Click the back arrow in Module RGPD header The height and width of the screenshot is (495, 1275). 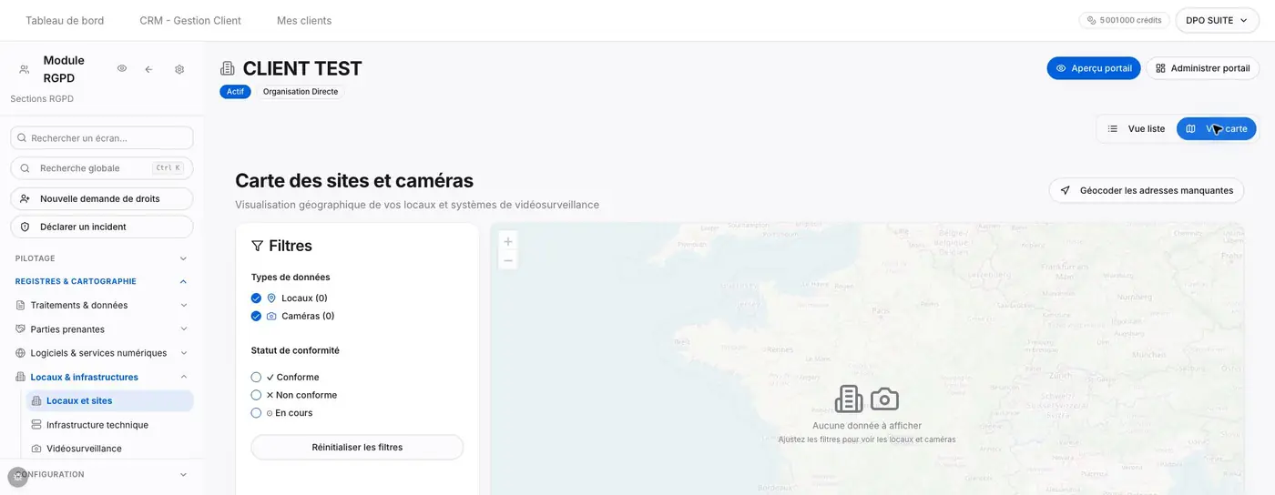pos(148,69)
